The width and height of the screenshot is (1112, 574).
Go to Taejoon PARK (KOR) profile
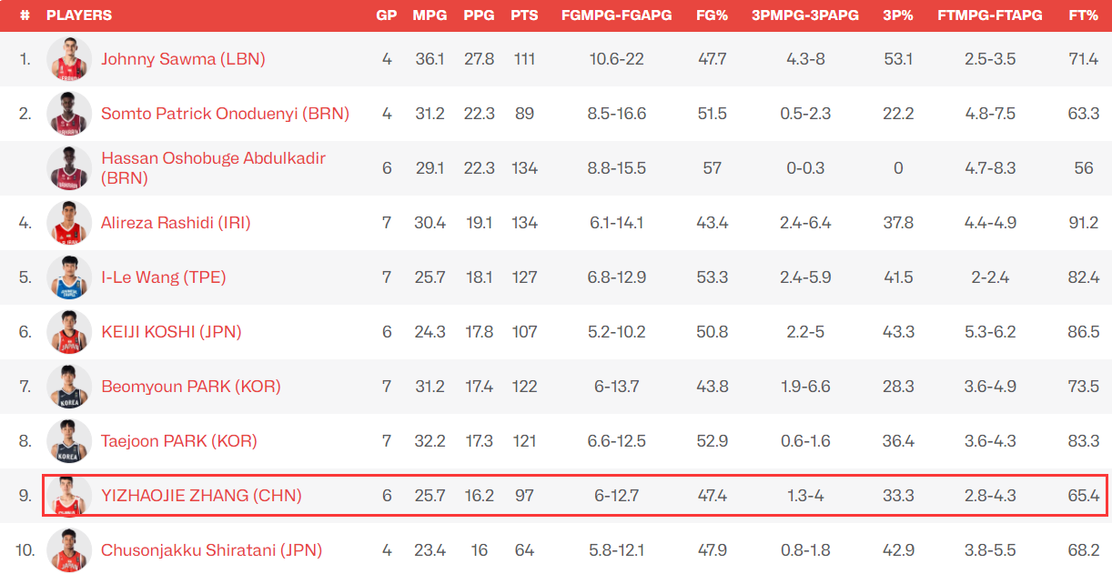pos(179,441)
